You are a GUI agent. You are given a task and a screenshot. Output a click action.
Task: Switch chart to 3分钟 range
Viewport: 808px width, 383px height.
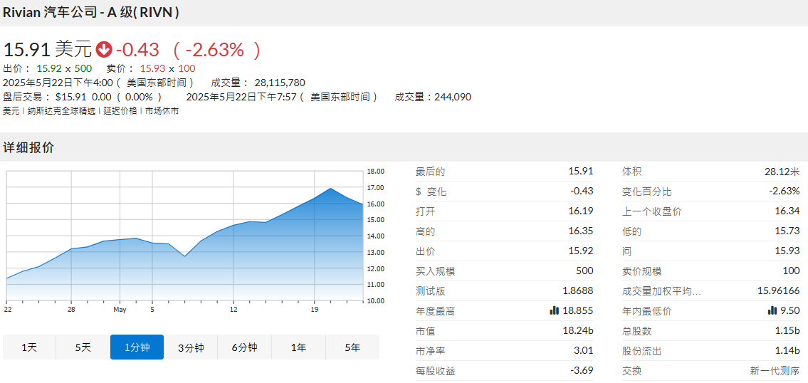(191, 347)
